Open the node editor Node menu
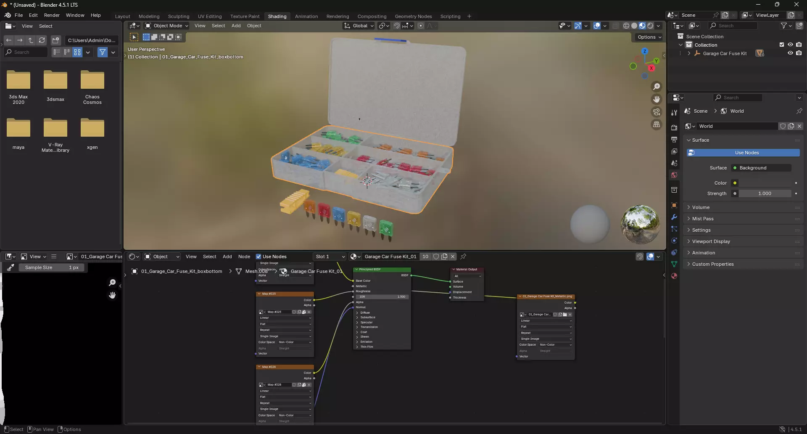 click(244, 257)
